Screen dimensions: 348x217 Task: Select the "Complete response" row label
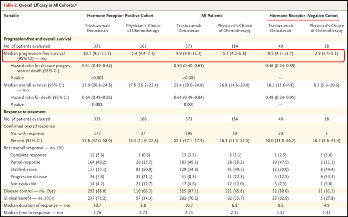click(x=28, y=155)
